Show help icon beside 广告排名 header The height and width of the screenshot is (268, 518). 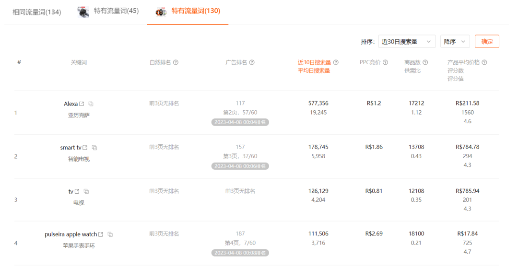click(252, 62)
